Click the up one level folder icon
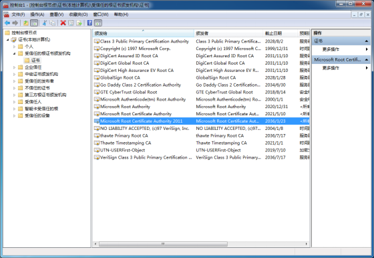374x258 pixels. (26, 23)
